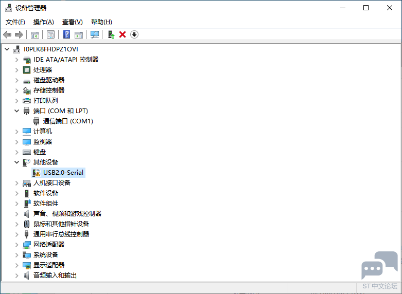This screenshot has height=294, width=402.
Task: Open the 文件(F) menu
Action: [15, 22]
